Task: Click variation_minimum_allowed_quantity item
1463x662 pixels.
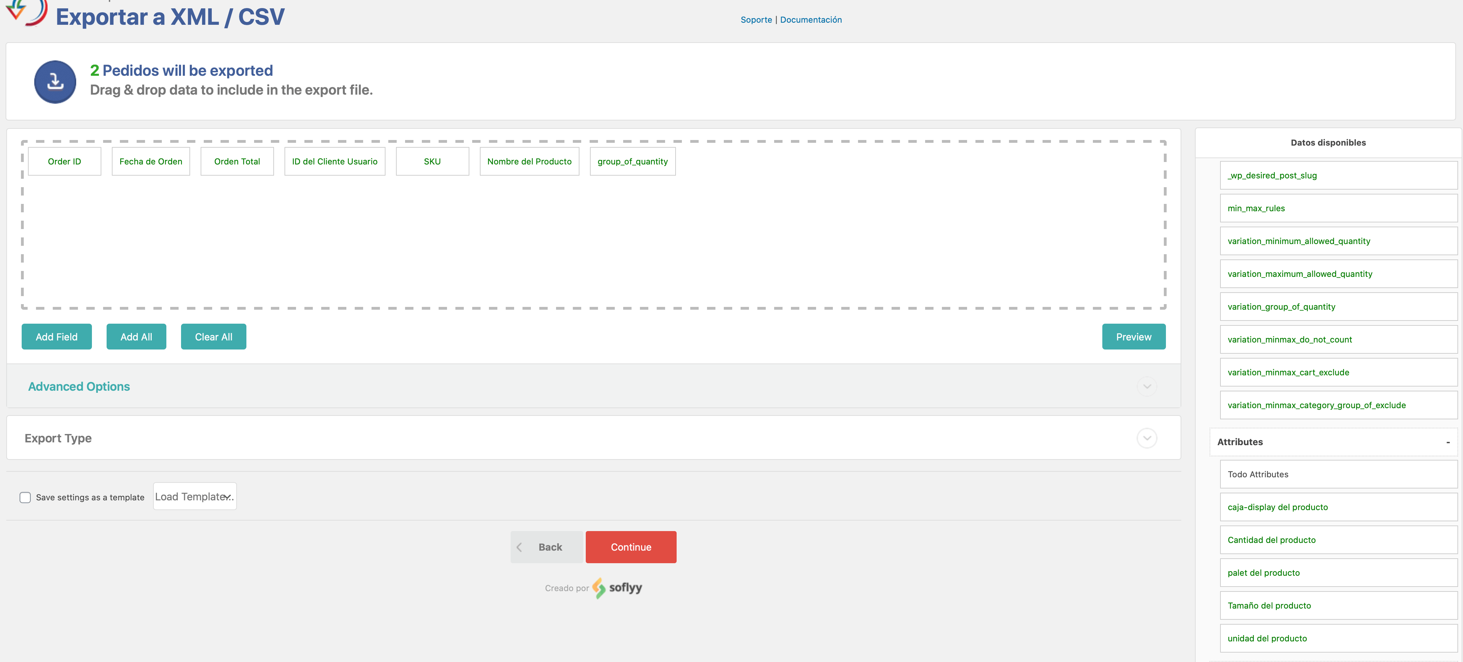Action: pyautogui.click(x=1339, y=241)
